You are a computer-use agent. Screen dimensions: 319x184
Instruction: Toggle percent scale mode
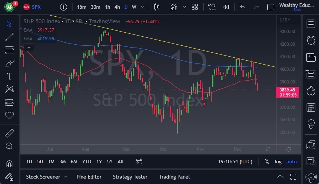coord(267,161)
